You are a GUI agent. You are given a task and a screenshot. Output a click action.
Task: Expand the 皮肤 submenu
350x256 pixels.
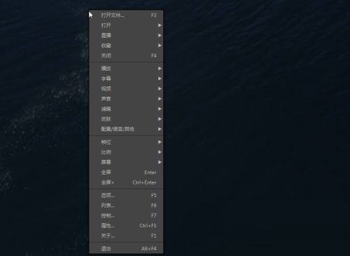click(126, 119)
